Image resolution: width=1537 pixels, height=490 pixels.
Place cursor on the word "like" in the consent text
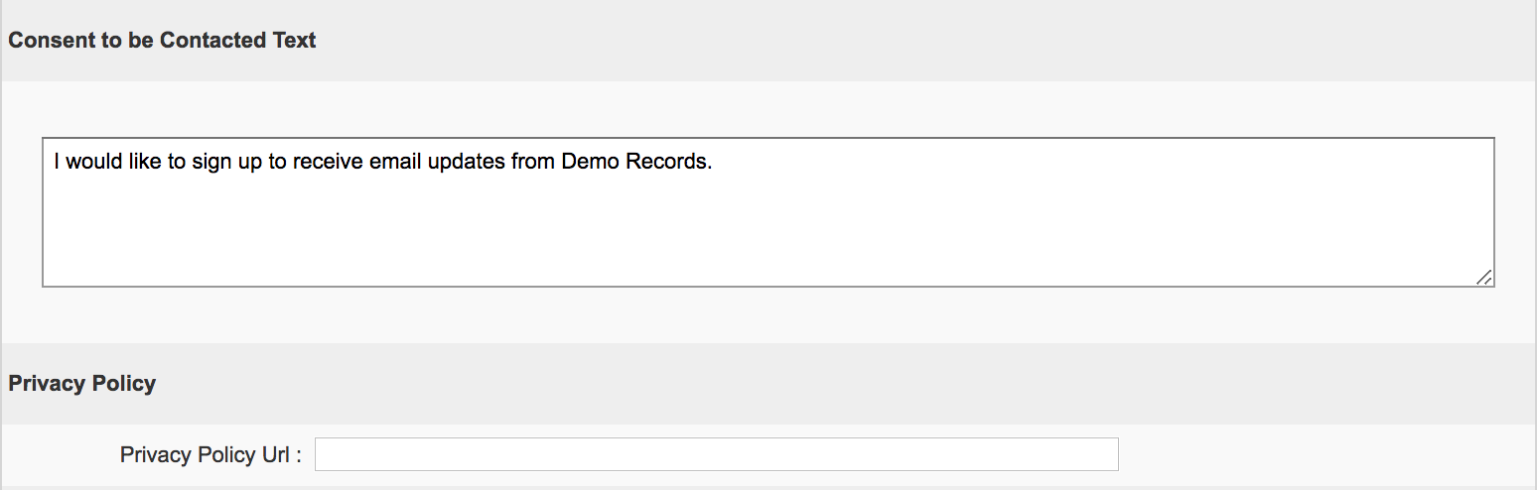[145, 162]
